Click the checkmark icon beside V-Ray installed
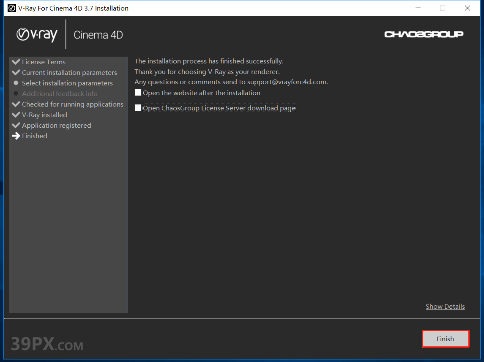 point(16,115)
